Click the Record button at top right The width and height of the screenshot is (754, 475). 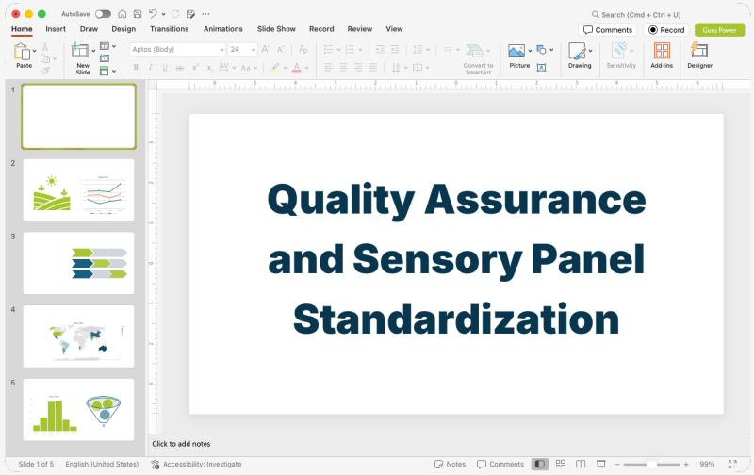[x=666, y=30]
